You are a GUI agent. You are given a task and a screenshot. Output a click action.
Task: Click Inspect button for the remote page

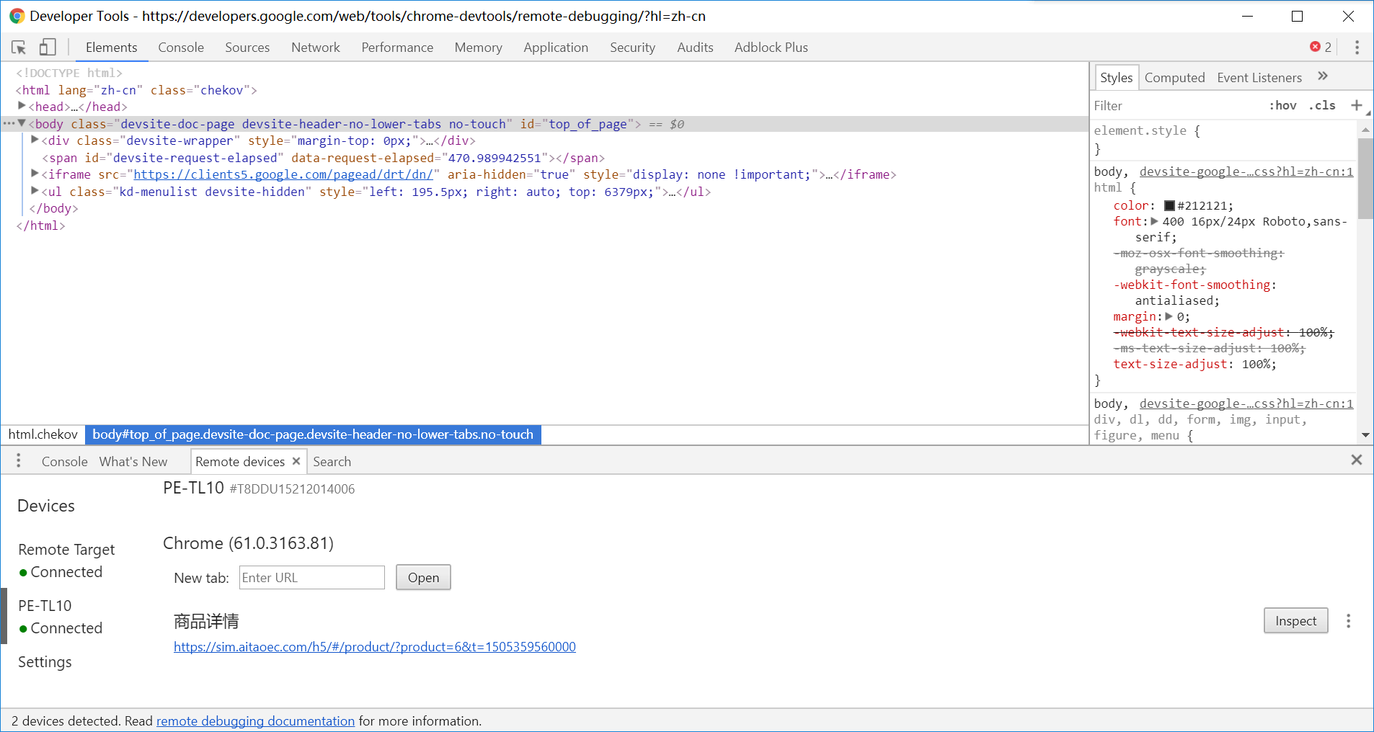pos(1295,621)
